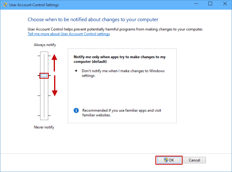The height and width of the screenshot is (172, 232).
Task: Minimize the User Account Control Settings window
Action: tap(196, 4)
